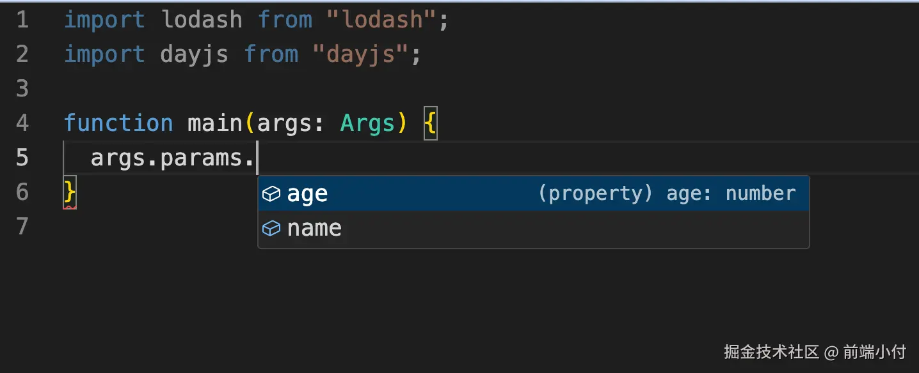Click the "dayjs" import string
The image size is (919, 373).
pyautogui.click(x=360, y=54)
